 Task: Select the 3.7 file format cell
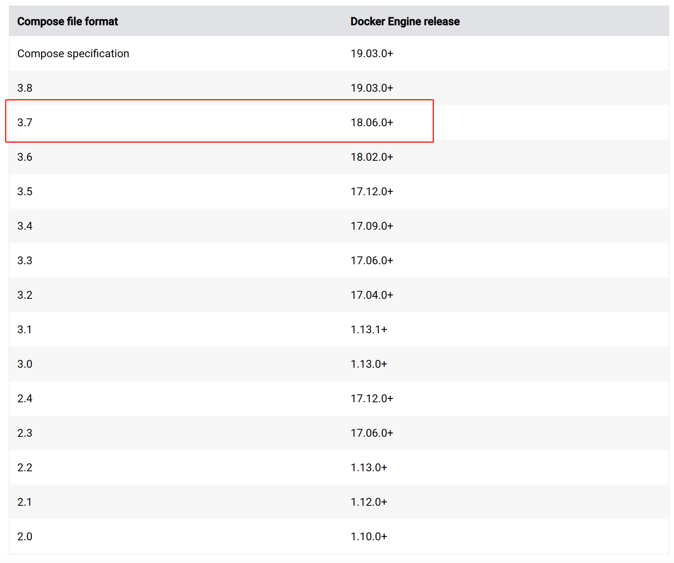(25, 123)
